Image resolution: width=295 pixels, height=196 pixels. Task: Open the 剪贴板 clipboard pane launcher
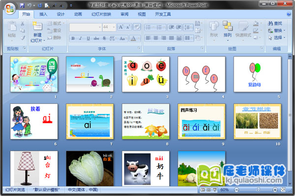click(x=25, y=48)
